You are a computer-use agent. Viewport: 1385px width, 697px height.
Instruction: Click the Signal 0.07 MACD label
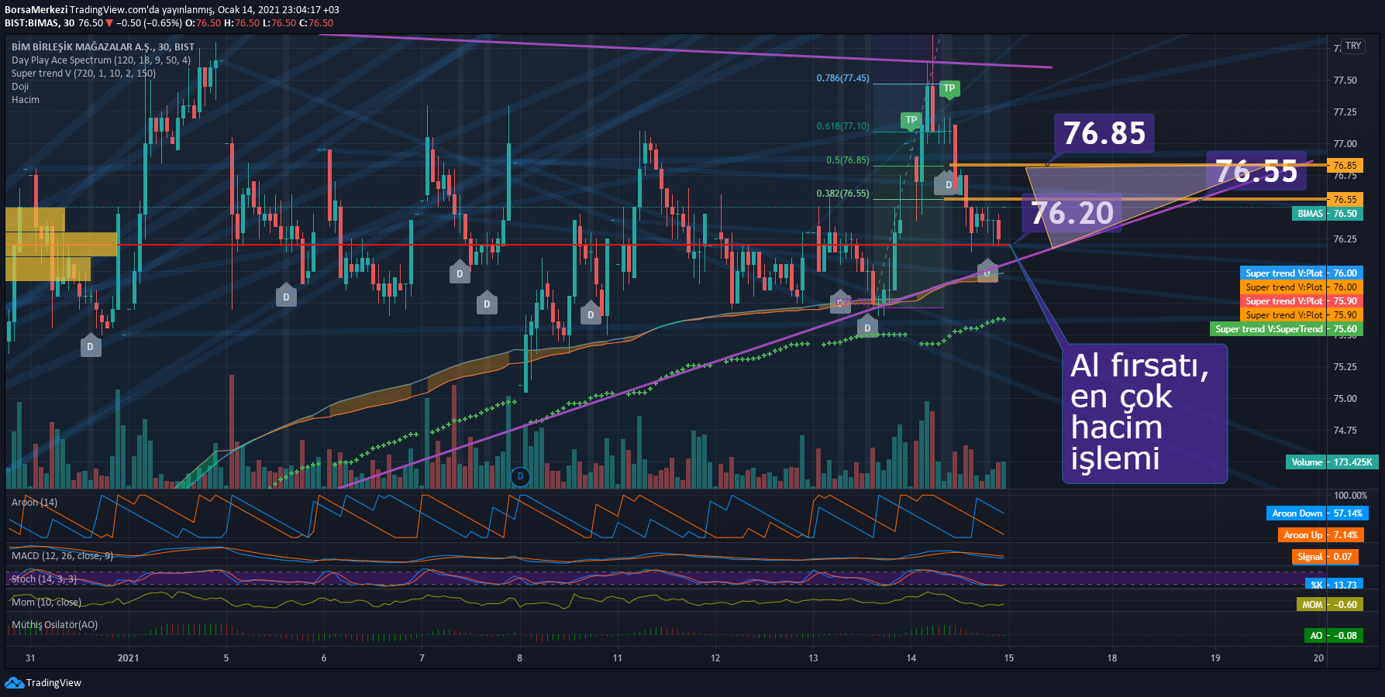pyautogui.click(x=1325, y=556)
